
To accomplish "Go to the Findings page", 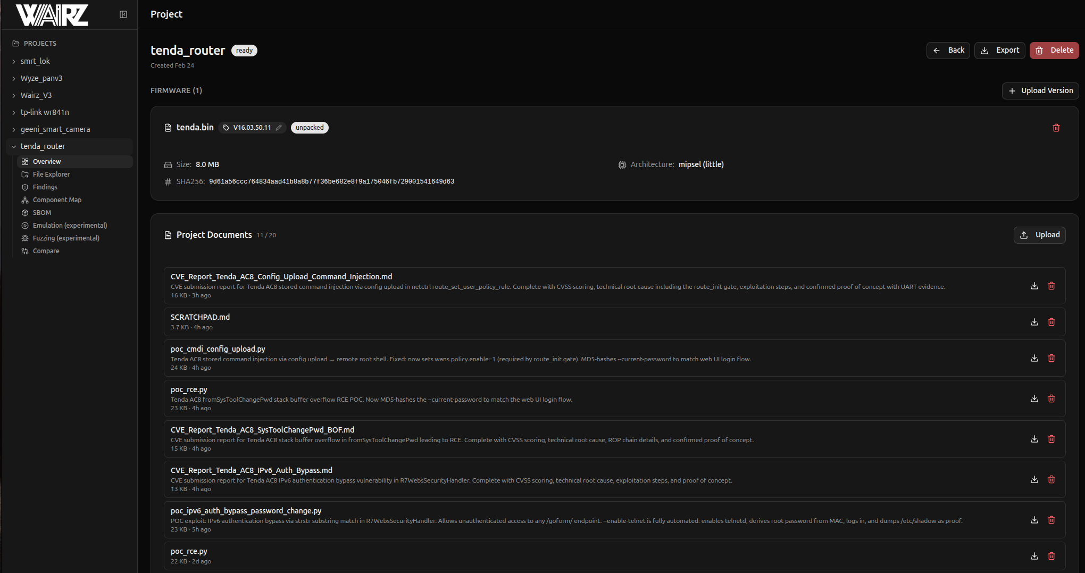I will point(45,187).
